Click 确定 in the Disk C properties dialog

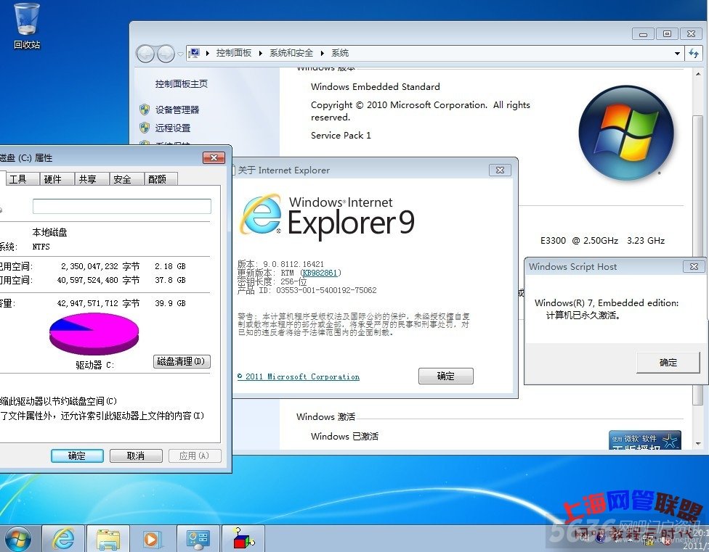[x=77, y=456]
